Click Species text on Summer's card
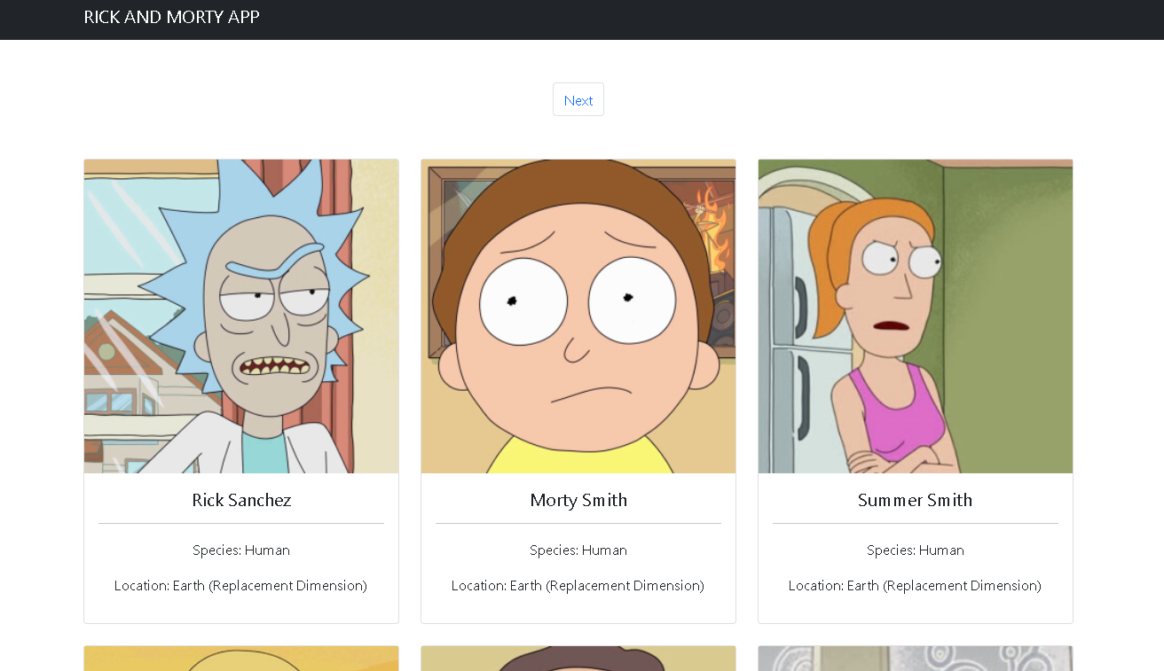This screenshot has height=671, width=1164. [915, 550]
